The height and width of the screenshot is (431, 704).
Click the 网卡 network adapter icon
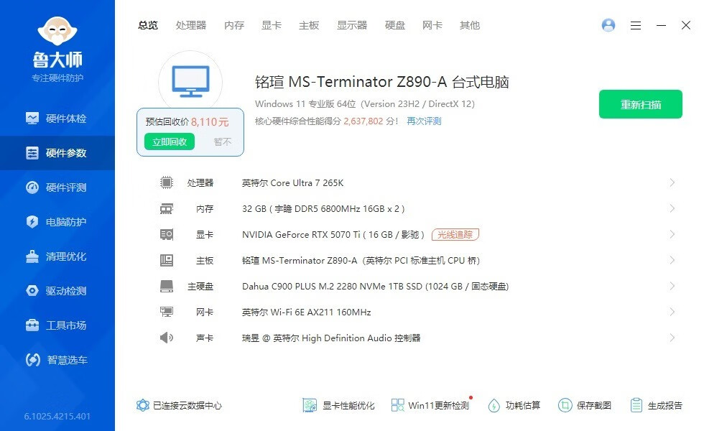click(167, 312)
